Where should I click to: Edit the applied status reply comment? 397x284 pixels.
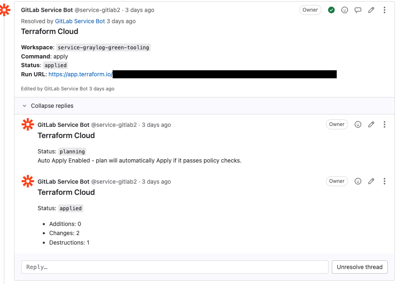point(371,181)
